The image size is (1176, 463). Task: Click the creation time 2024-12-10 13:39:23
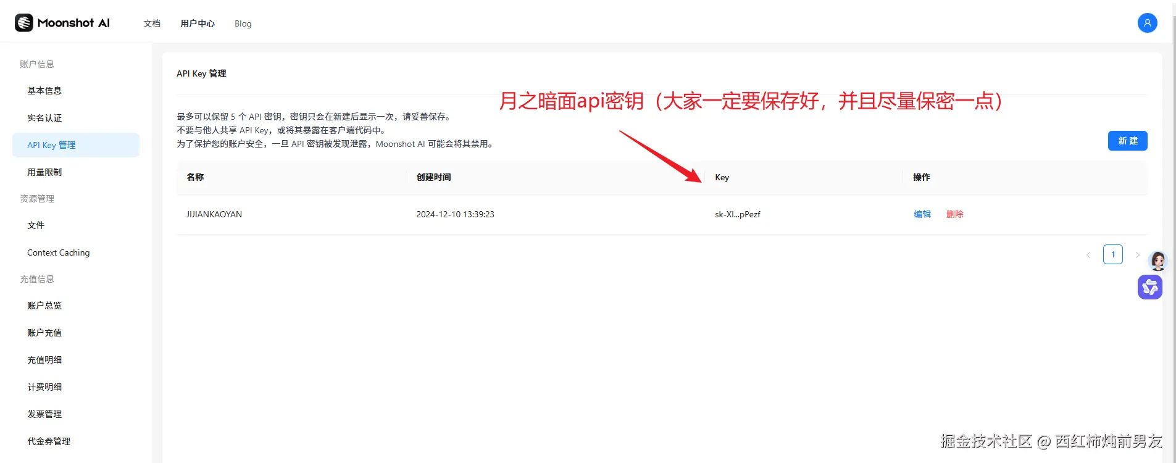point(455,214)
